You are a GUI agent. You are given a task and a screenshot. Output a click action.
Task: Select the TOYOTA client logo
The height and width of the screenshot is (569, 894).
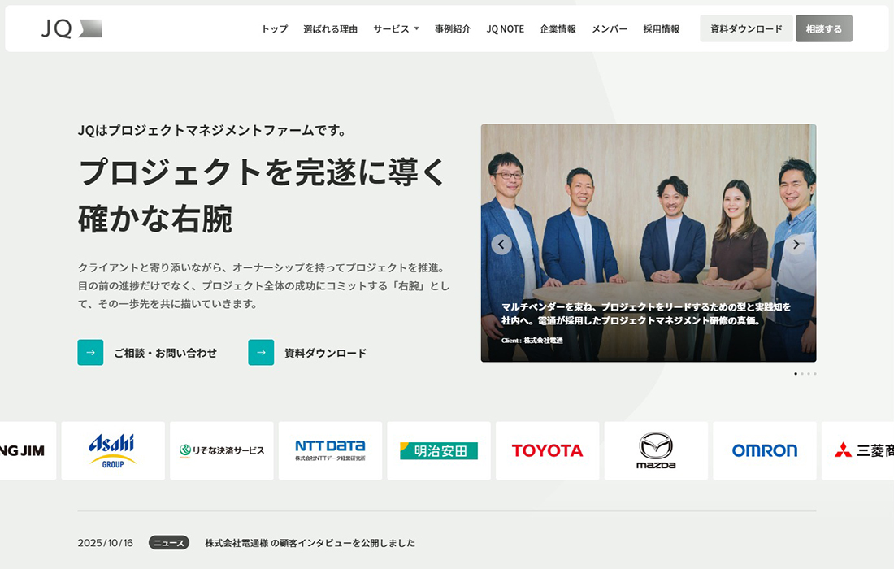(547, 450)
